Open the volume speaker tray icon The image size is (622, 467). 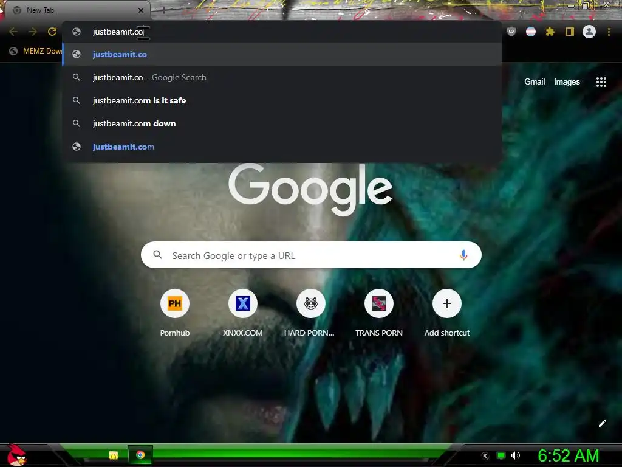tap(516, 455)
